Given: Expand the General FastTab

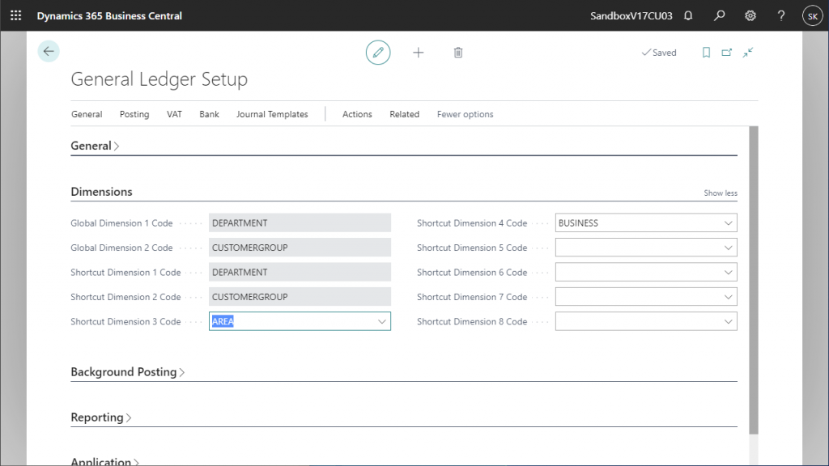Looking at the screenshot, I should point(95,146).
